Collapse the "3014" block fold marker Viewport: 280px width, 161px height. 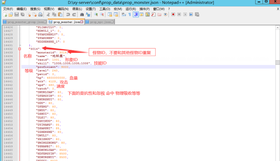(x=19, y=49)
